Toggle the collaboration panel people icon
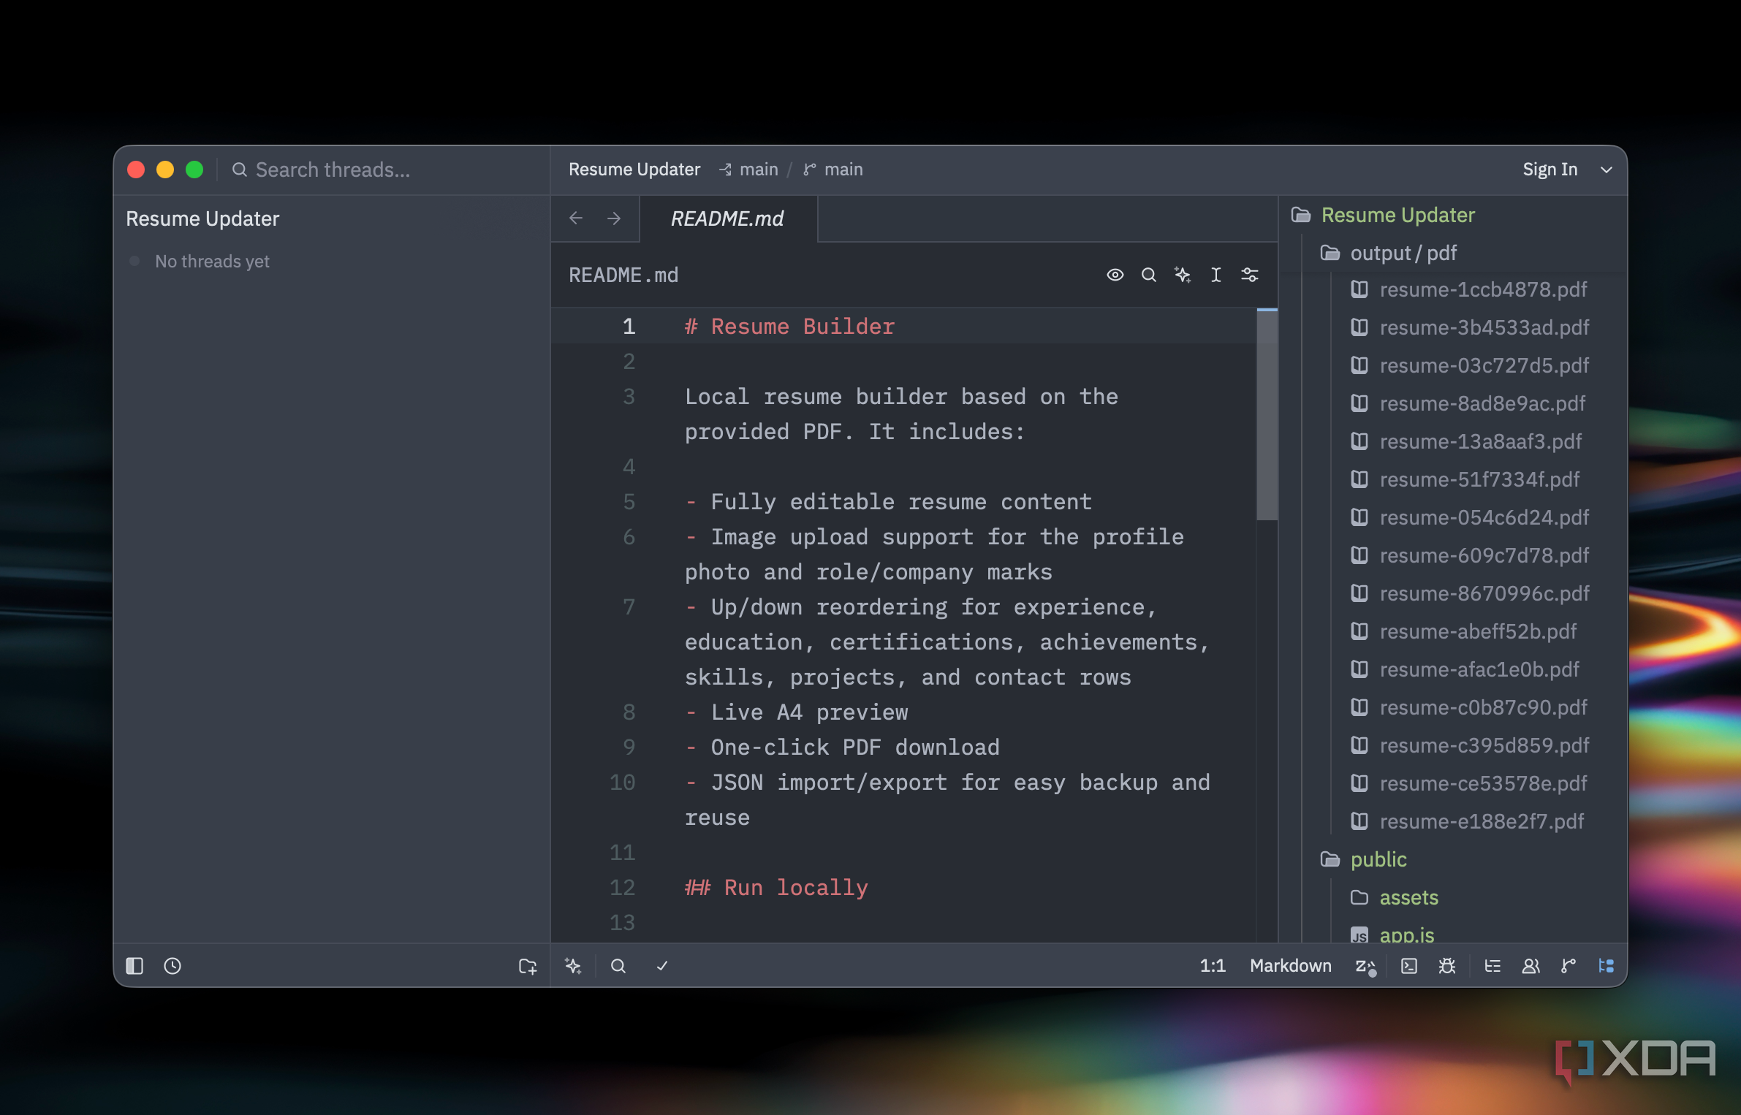 [x=1531, y=966]
